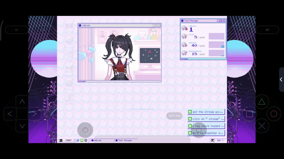This screenshot has height=159, width=284.
Task: Open the START menu on the taskbar
Action: [66, 140]
